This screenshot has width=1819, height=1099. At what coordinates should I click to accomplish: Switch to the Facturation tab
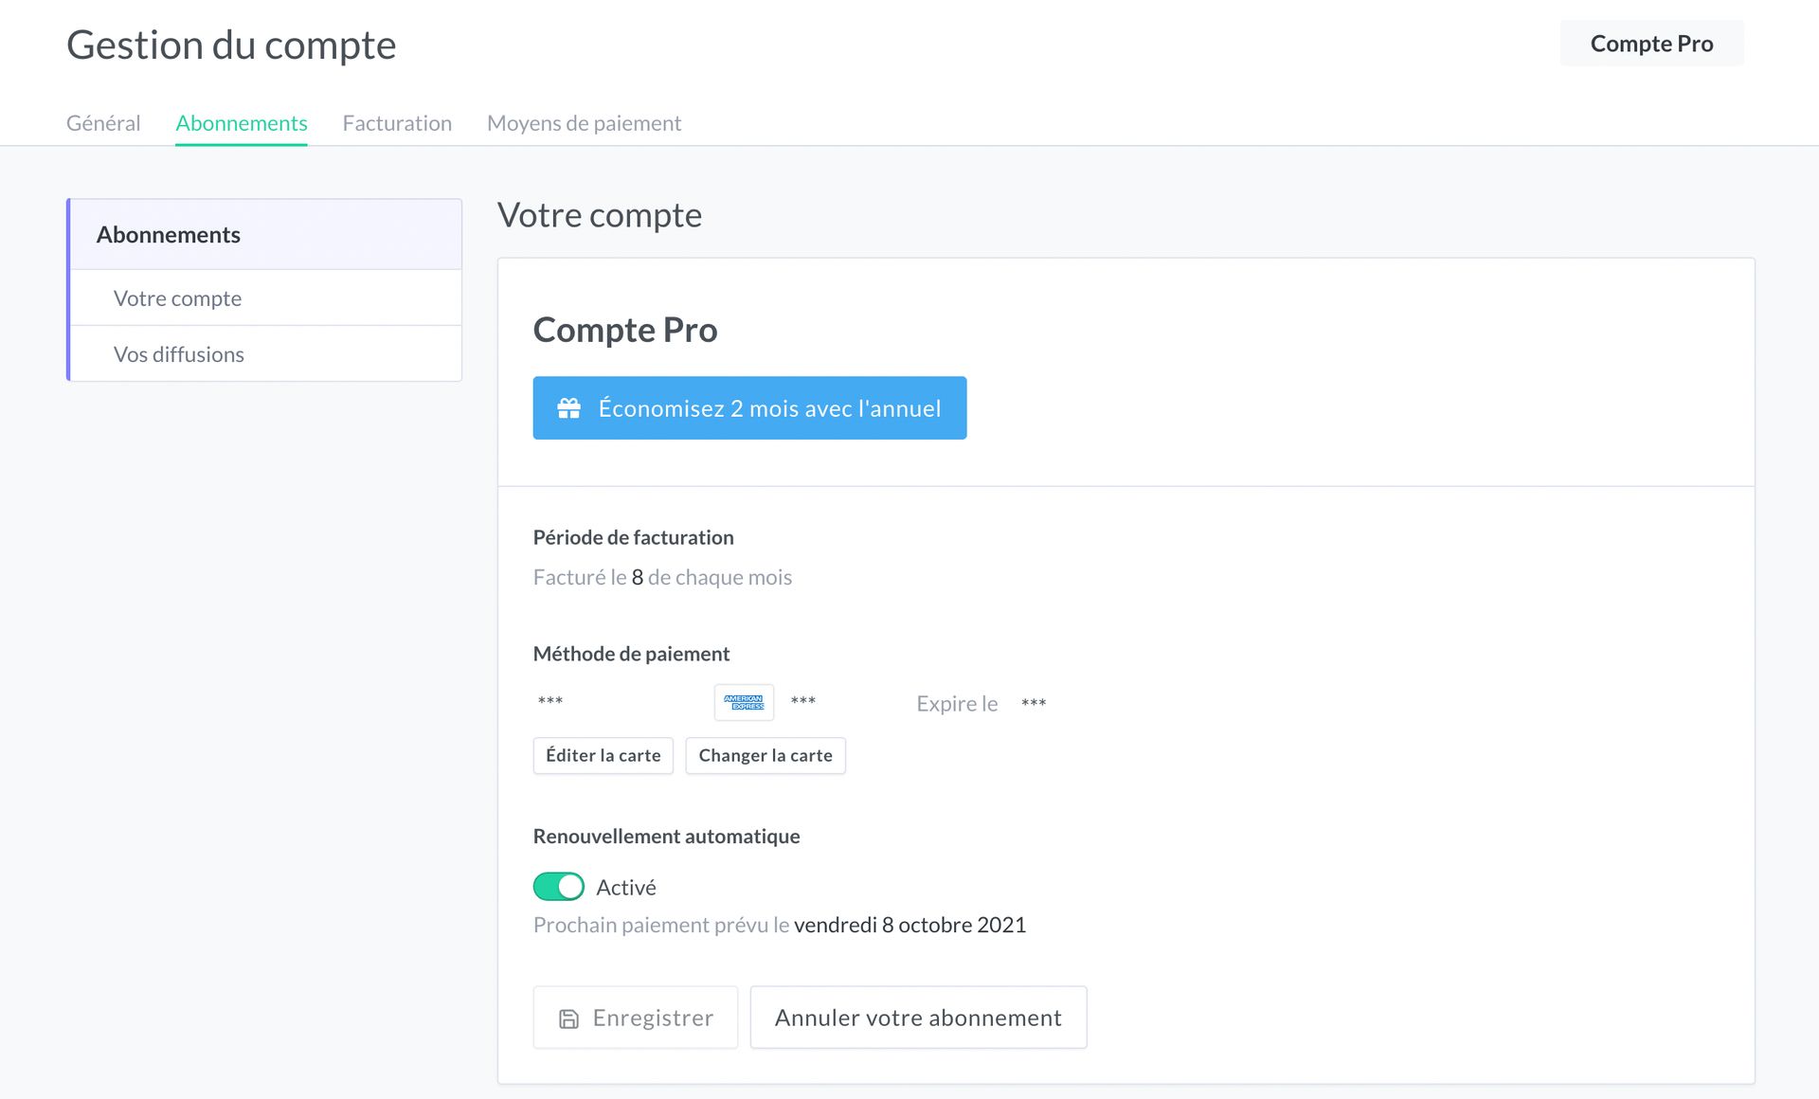coord(397,122)
